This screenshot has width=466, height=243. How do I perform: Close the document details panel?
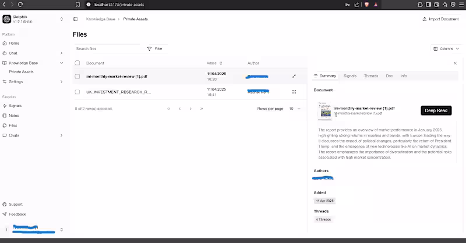point(456,63)
